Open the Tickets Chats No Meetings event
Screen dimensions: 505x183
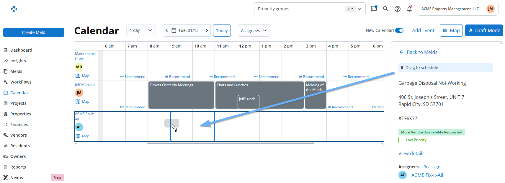(x=181, y=95)
